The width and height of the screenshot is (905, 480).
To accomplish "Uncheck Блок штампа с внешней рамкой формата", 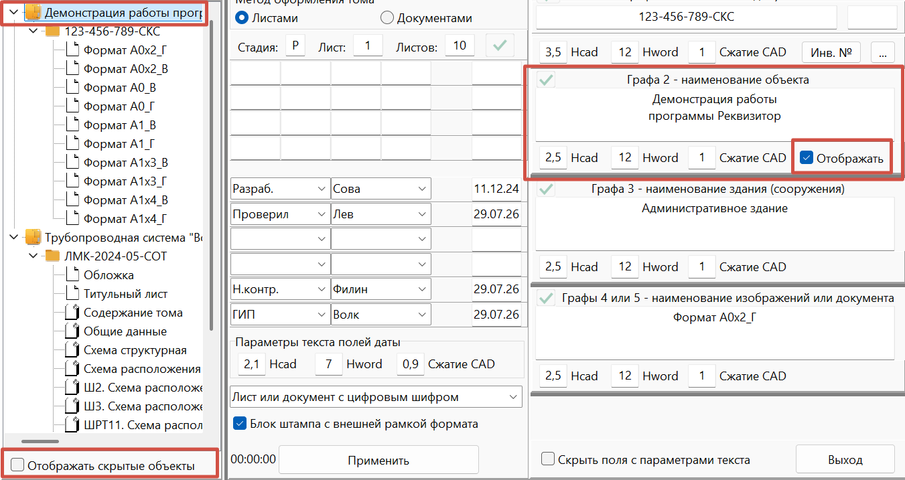I will pyautogui.click(x=239, y=423).
